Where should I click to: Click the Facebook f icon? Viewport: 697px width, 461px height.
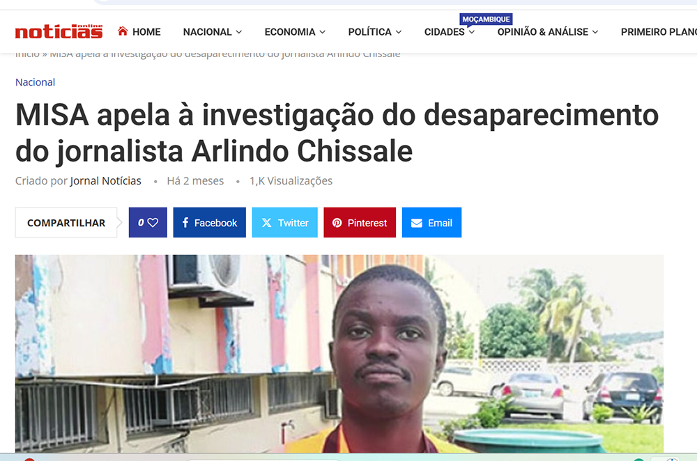point(185,223)
